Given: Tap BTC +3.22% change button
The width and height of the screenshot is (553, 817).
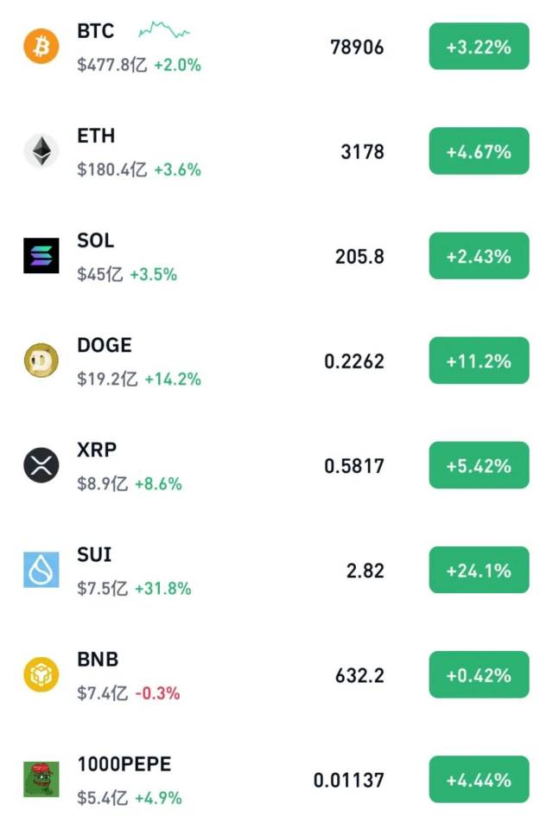Looking at the screenshot, I should 479,47.
